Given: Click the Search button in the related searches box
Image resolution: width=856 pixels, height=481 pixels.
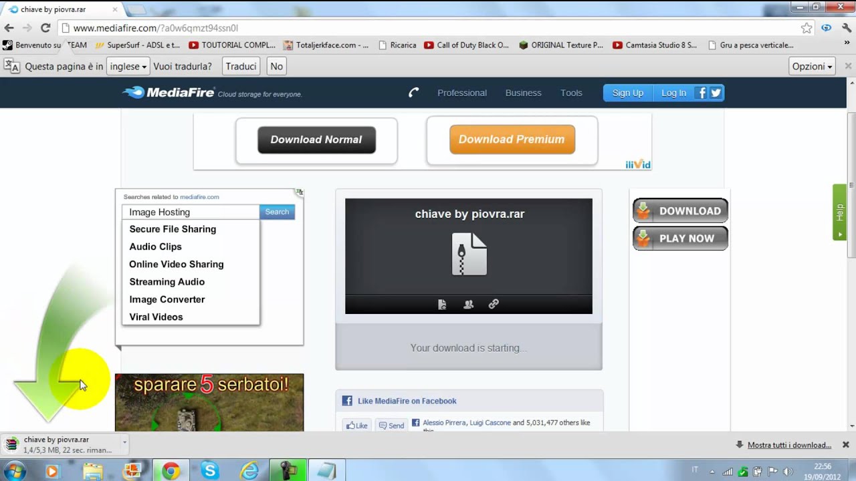Looking at the screenshot, I should (277, 212).
